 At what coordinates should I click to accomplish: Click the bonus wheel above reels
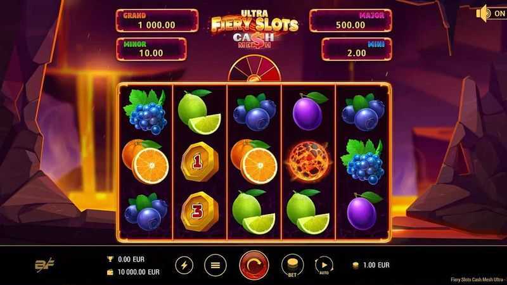tap(255, 68)
